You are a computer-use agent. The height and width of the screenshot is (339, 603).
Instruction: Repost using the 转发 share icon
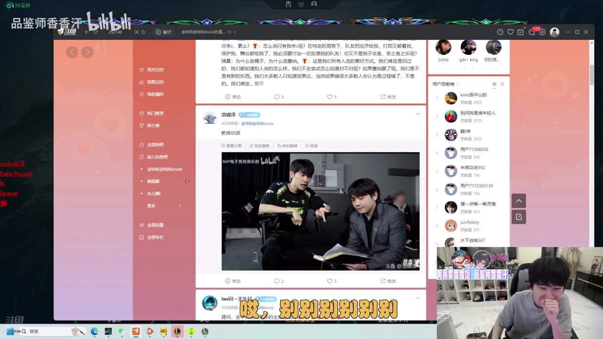[x=388, y=281]
